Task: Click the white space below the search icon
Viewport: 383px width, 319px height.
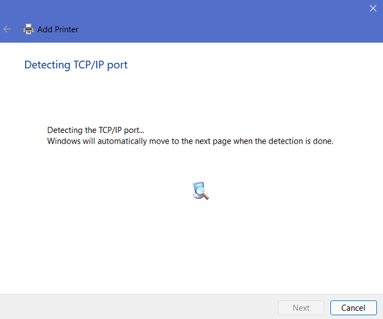Action: click(x=200, y=245)
